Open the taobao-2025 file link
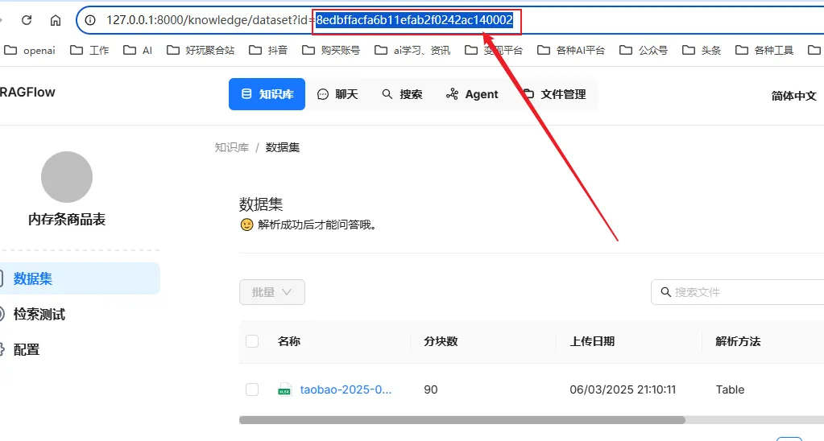The width and height of the screenshot is (824, 441). (346, 389)
